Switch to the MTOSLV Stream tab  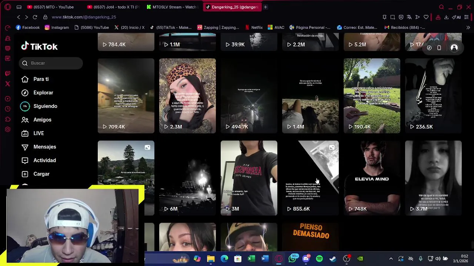[173, 7]
